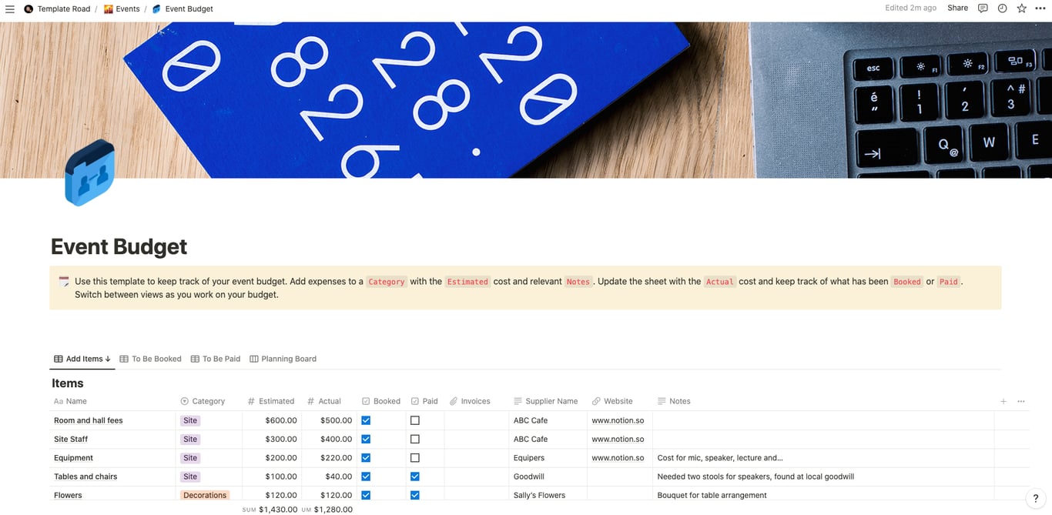Click the Share button
1052x515 pixels.
[x=957, y=8]
